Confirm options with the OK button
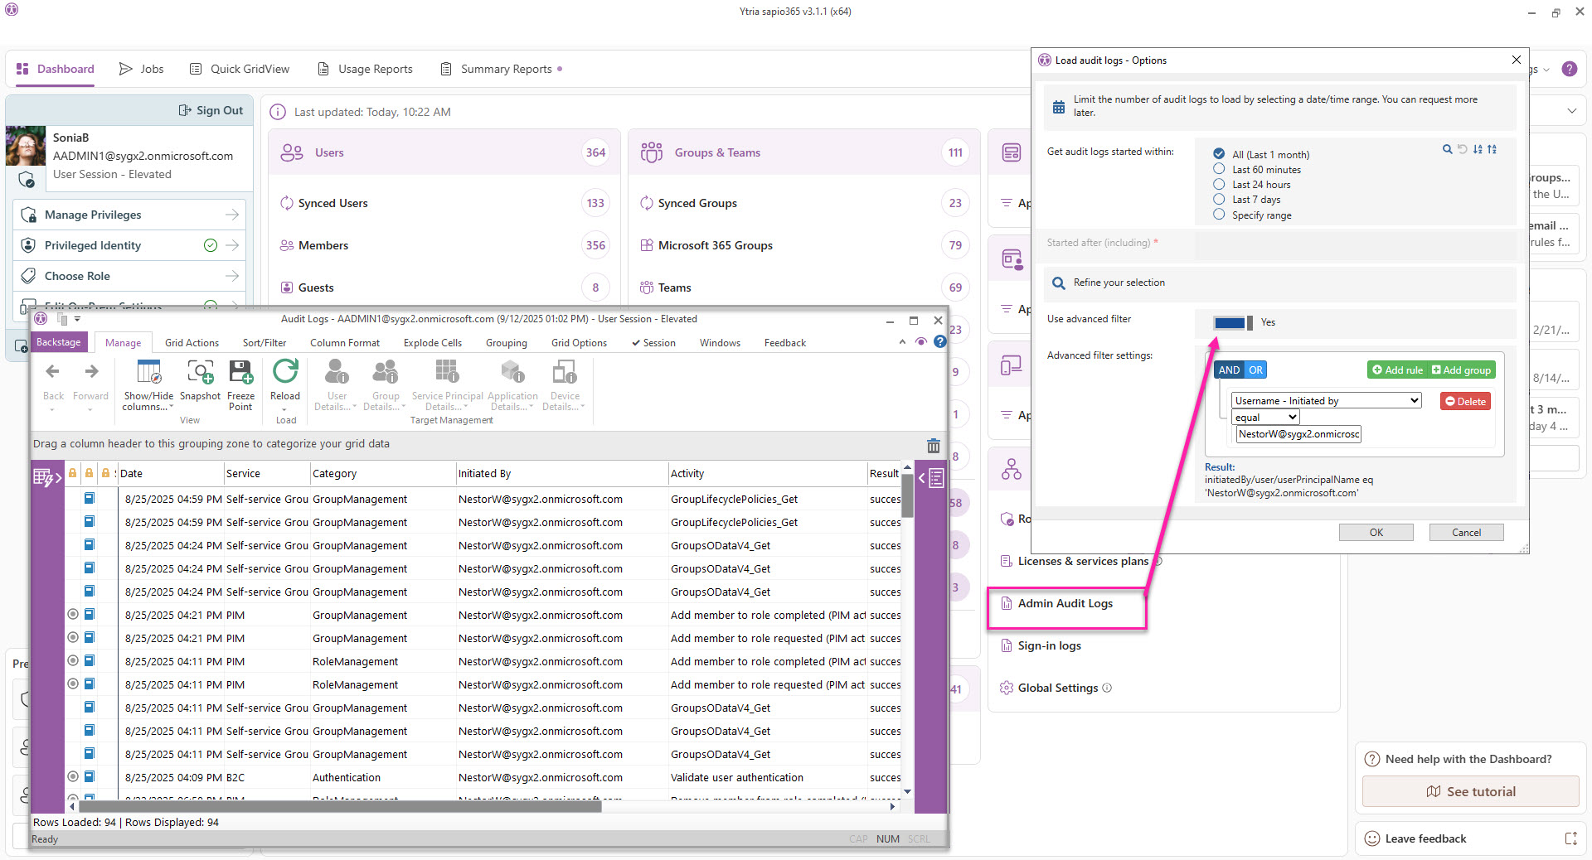 1376,532
